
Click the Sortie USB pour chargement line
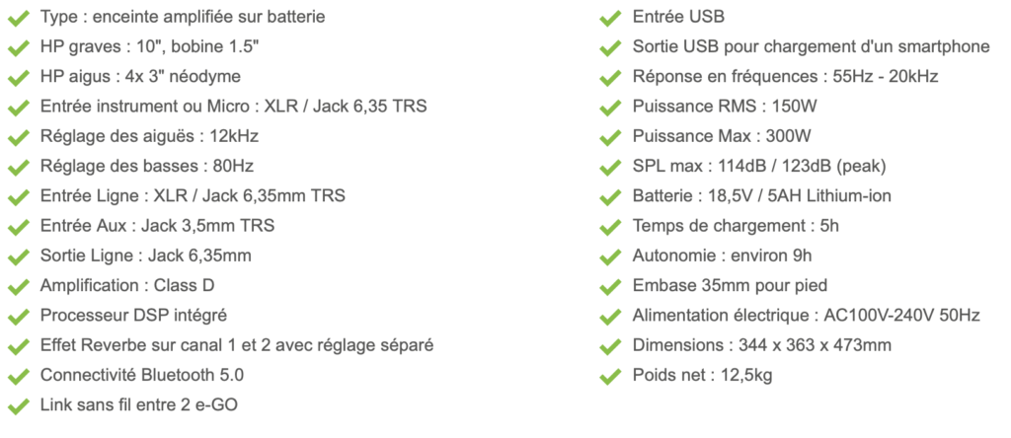click(x=812, y=47)
